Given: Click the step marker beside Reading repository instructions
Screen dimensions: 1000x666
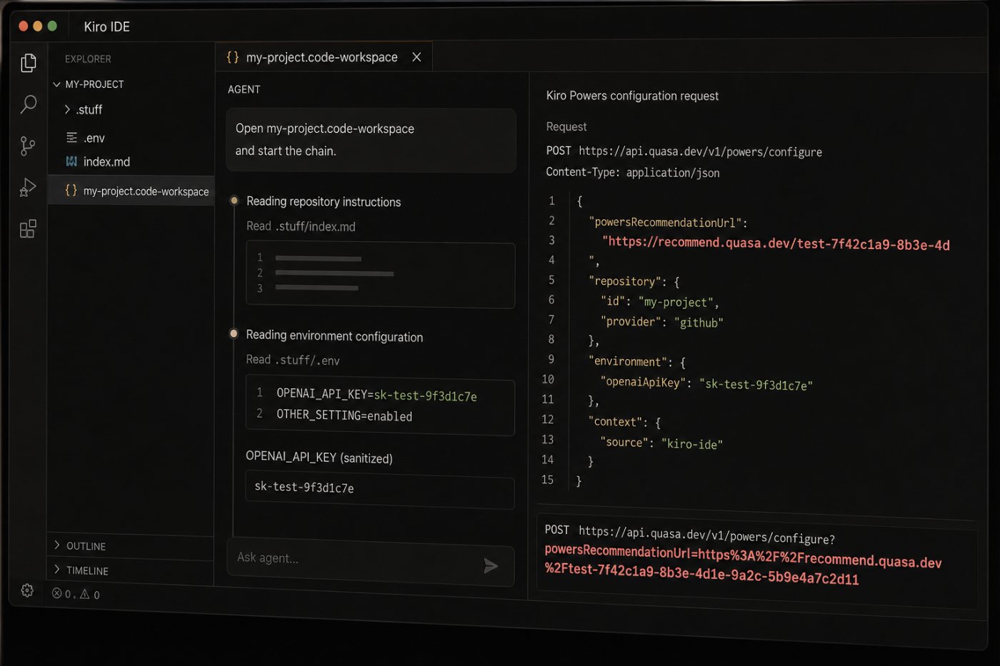Looking at the screenshot, I should 234,201.
